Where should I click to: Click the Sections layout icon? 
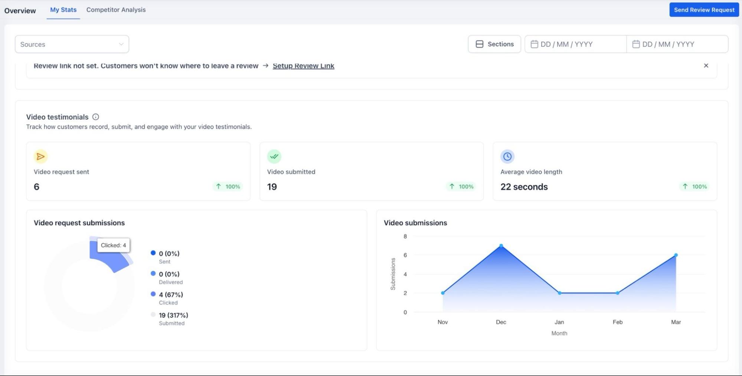pyautogui.click(x=479, y=44)
